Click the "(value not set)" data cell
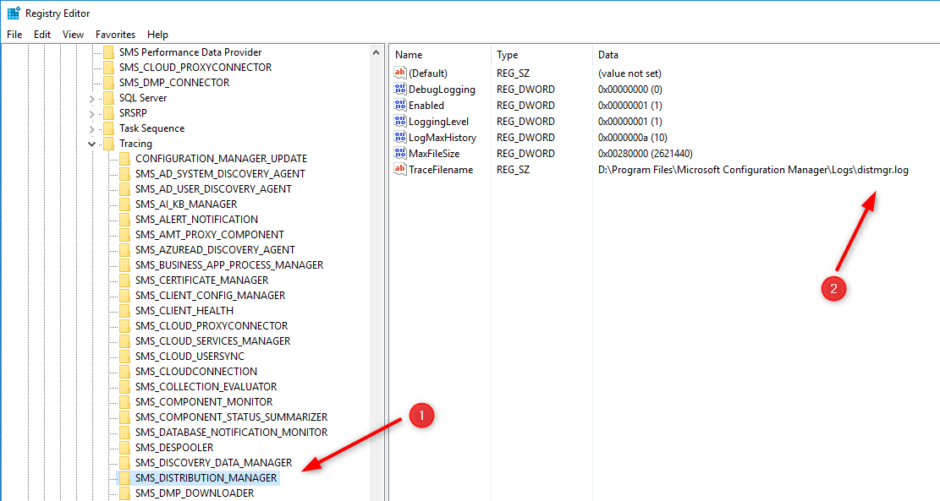Screen dimensions: 940x501 [629, 73]
